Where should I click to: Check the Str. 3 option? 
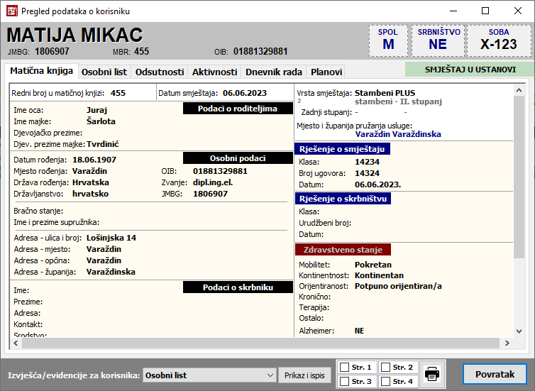pos(345,382)
